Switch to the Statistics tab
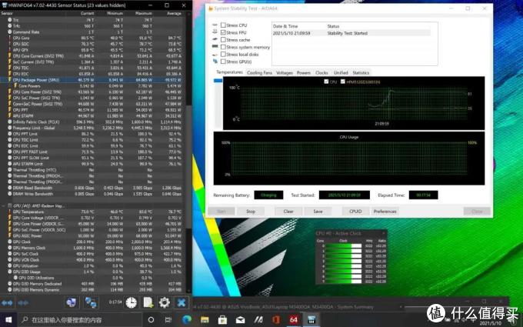 click(x=360, y=72)
